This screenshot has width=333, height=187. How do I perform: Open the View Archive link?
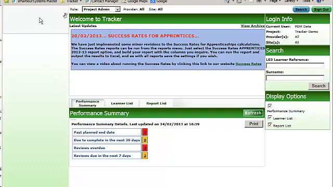[252, 26]
